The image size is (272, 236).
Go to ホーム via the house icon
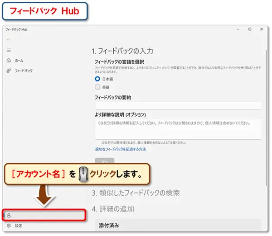click(x=9, y=61)
